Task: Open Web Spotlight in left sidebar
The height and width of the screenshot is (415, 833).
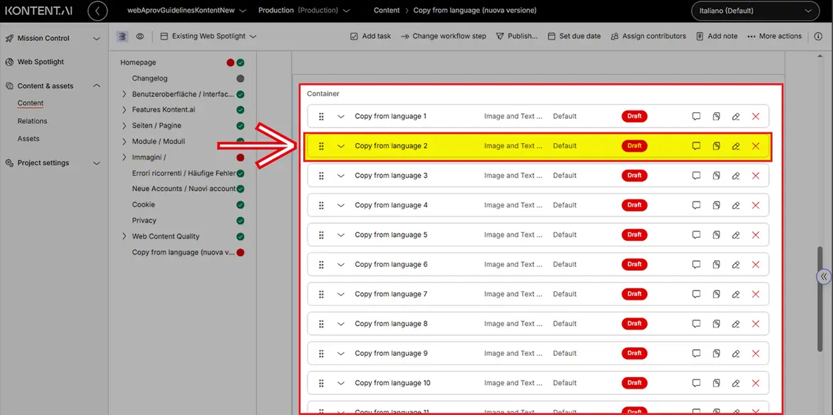Action: click(41, 62)
